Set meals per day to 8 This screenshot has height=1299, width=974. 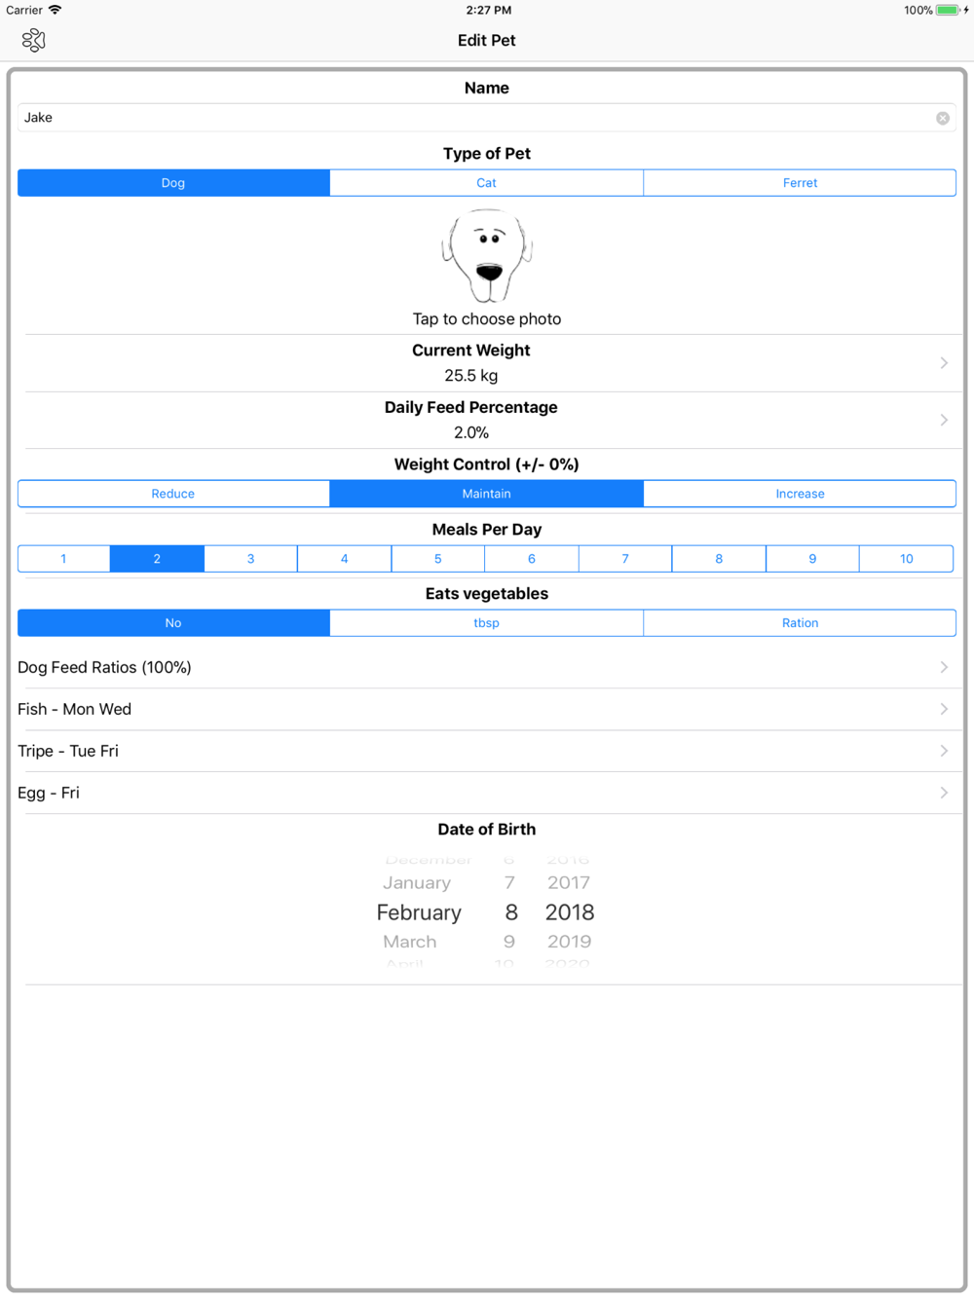[x=719, y=559]
